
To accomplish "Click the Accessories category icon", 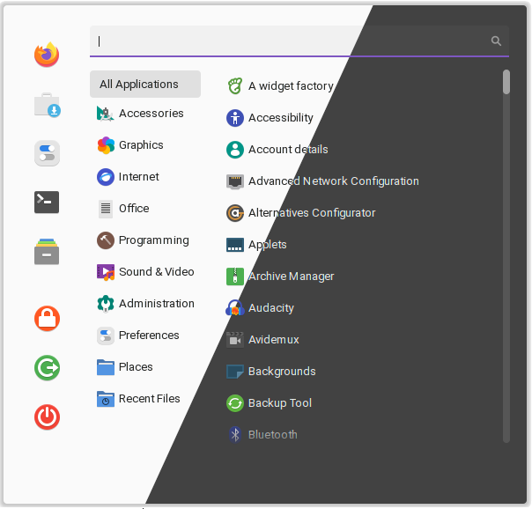I will tap(105, 114).
